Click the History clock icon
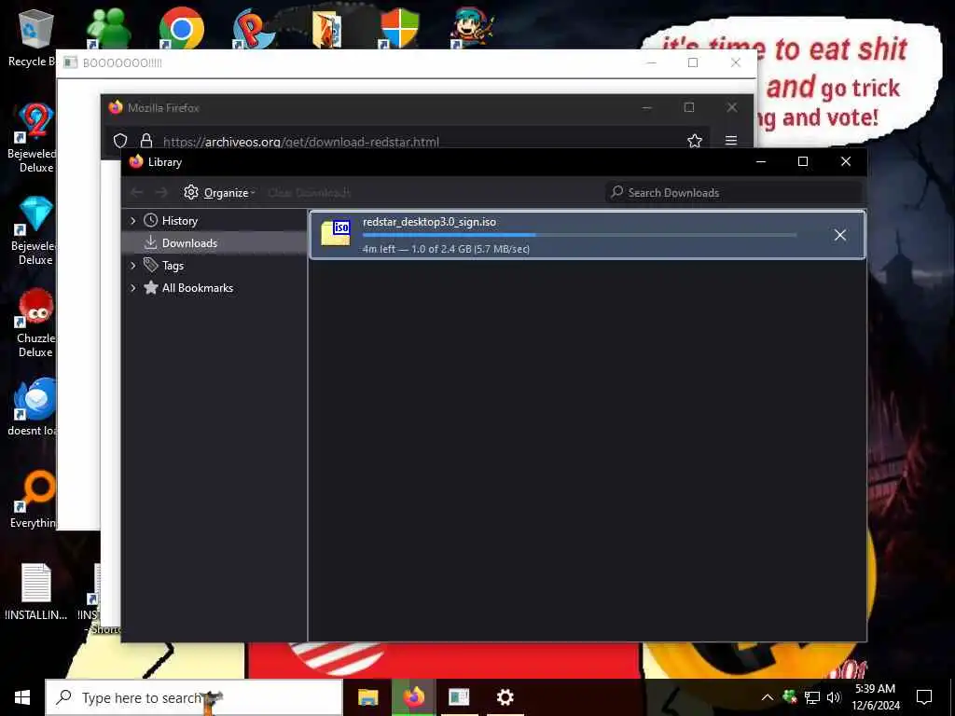The height and width of the screenshot is (716, 955). tap(150, 220)
